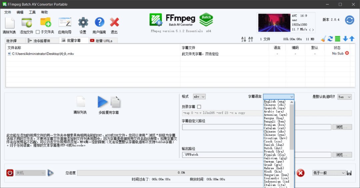Viewport: 360px width, 188px height.
Task: Click the 添加文件 add files icon
Action: click(x=26, y=23)
